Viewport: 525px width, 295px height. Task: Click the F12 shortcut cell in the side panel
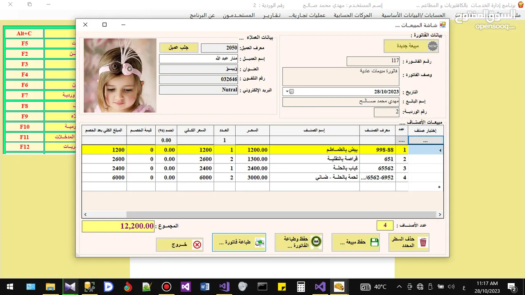25,147
